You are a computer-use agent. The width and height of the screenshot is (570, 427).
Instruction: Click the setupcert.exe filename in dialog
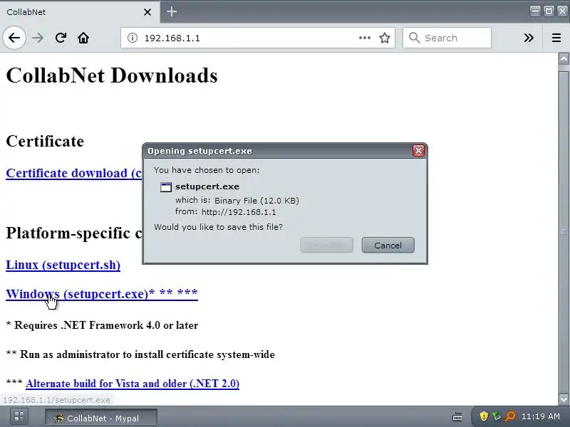207,186
